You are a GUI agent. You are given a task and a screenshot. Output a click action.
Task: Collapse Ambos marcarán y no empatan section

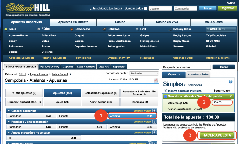click(9, 133)
